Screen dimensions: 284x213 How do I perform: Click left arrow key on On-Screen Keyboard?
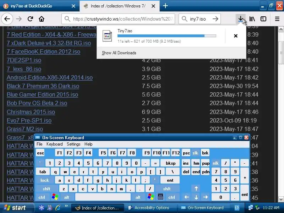pos(187,197)
